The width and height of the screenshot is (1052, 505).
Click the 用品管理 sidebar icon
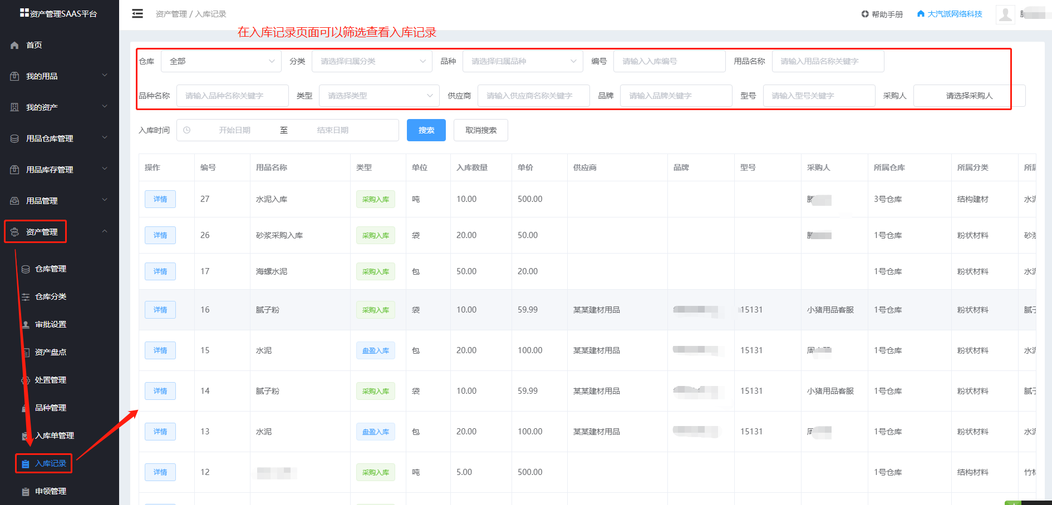pyautogui.click(x=15, y=201)
